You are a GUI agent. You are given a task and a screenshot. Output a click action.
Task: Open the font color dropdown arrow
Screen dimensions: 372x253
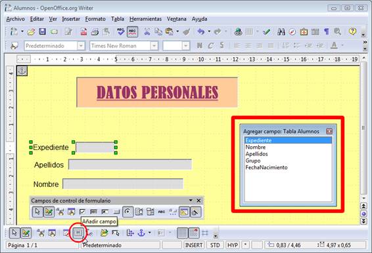pyautogui.click(x=342, y=45)
